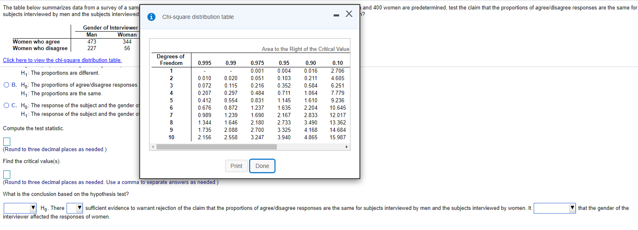Viewport: 638px width, 230px height.
Task: Click the 0.10 column header
Action: [x=337, y=63]
